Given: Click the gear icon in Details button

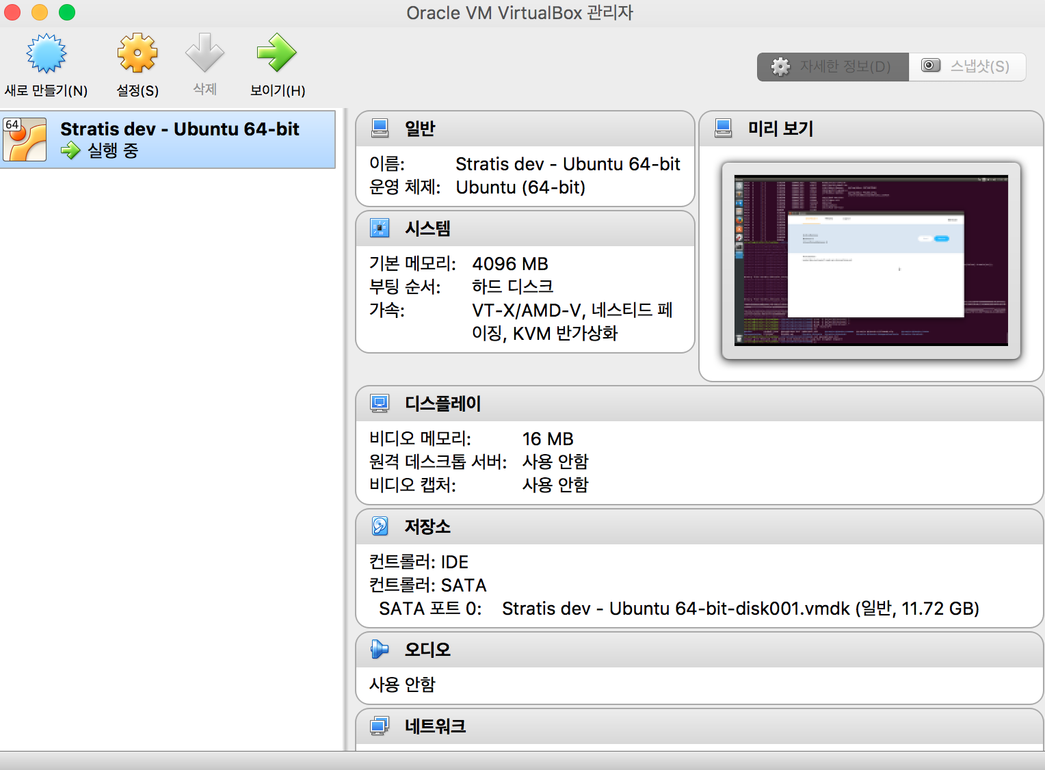Looking at the screenshot, I should point(780,66).
